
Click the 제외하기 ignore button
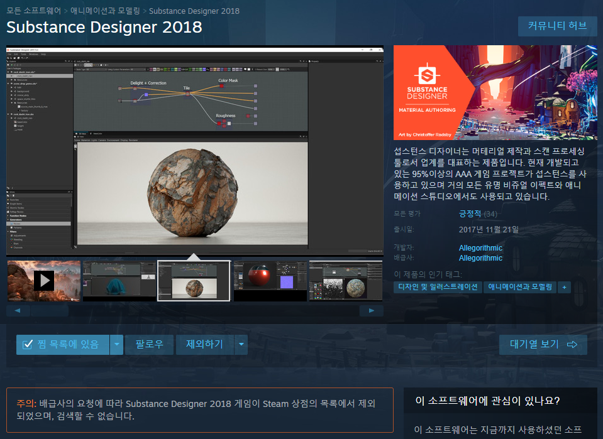204,345
